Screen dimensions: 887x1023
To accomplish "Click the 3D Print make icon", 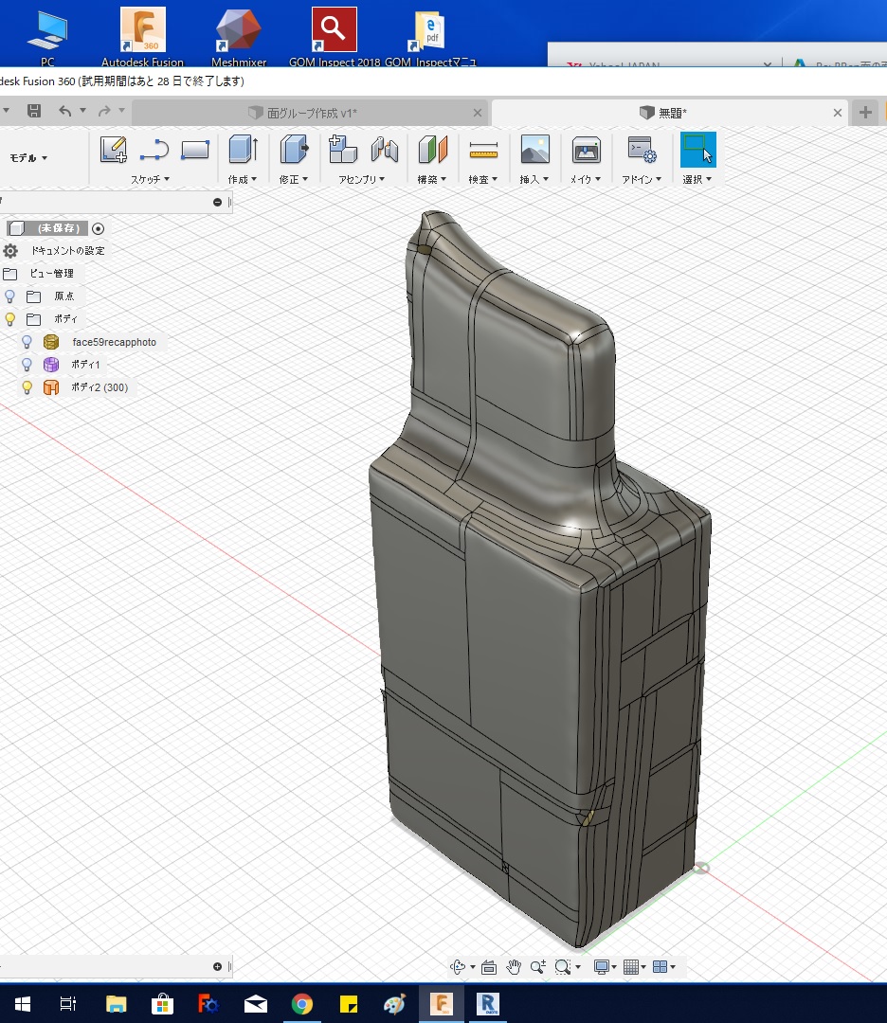I will point(587,150).
